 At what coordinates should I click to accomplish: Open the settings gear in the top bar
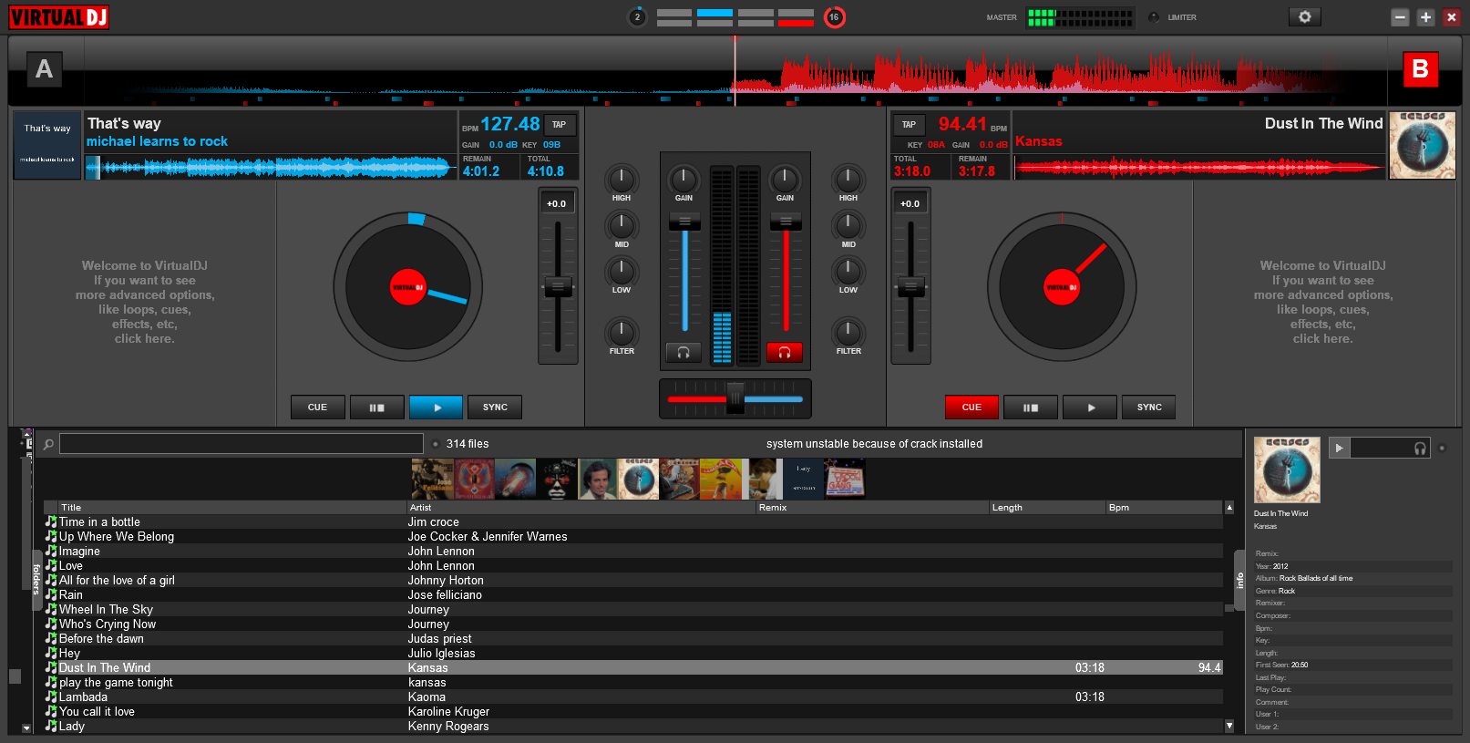pos(1305,17)
